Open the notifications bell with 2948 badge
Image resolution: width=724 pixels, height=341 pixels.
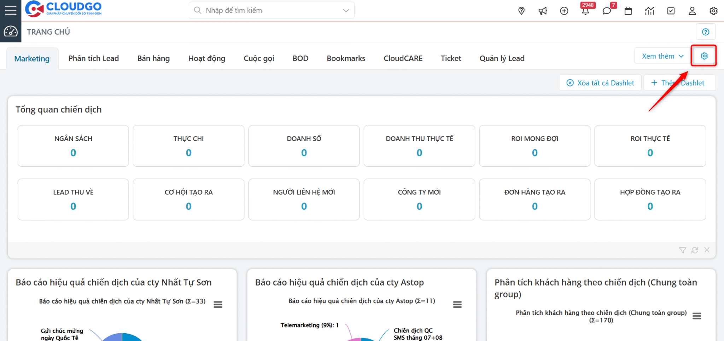point(586,11)
